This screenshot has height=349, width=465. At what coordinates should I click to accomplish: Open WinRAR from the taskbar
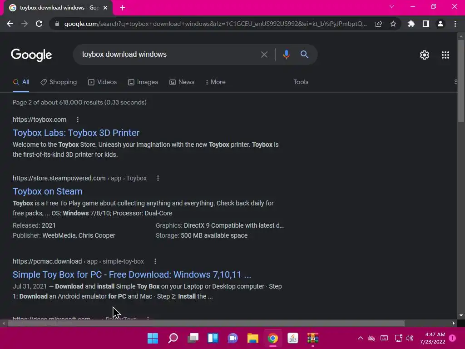coord(312,338)
